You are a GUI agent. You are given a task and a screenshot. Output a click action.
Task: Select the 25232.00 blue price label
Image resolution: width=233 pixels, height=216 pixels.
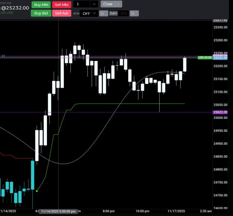coord(220,58)
